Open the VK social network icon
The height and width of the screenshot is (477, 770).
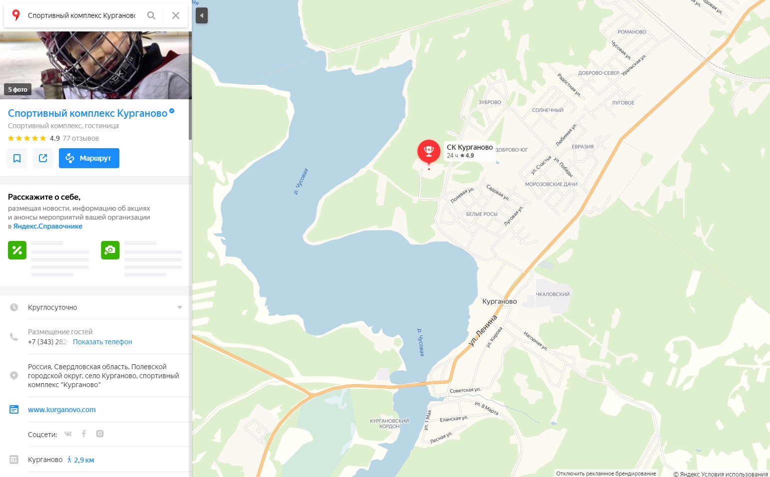tap(68, 434)
